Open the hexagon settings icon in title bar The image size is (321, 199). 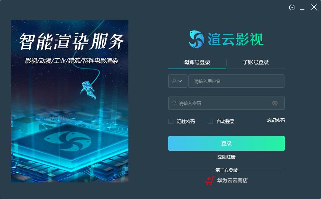pyautogui.click(x=292, y=8)
